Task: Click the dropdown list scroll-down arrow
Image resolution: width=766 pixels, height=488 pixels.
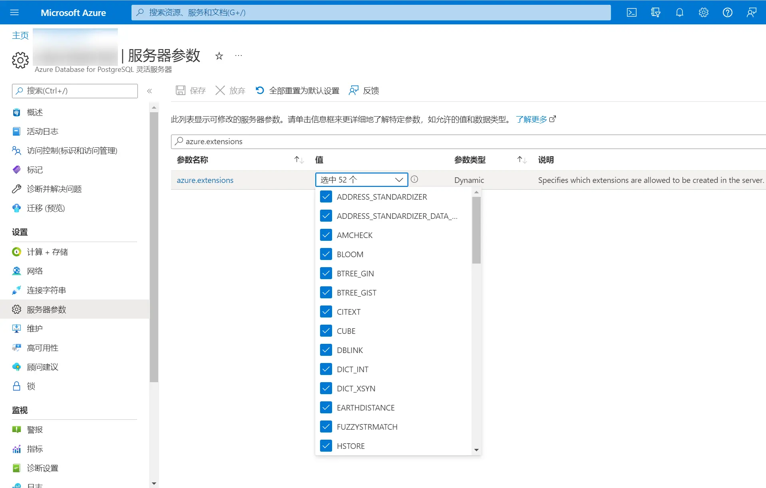Action: click(476, 450)
